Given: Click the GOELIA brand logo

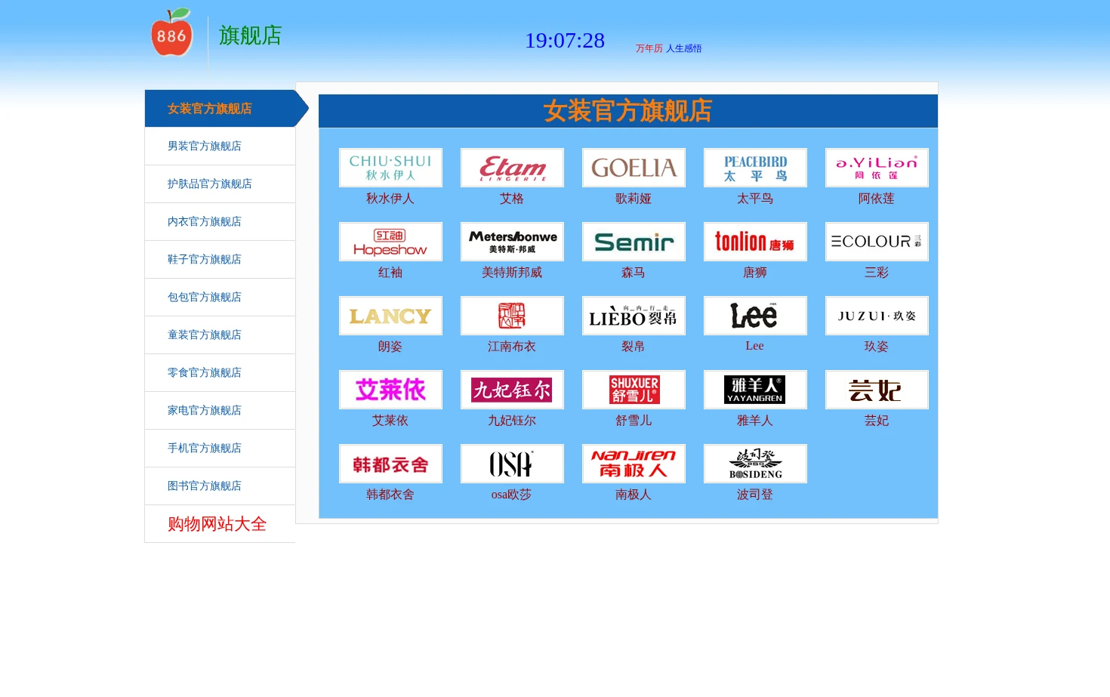Looking at the screenshot, I should [634, 168].
